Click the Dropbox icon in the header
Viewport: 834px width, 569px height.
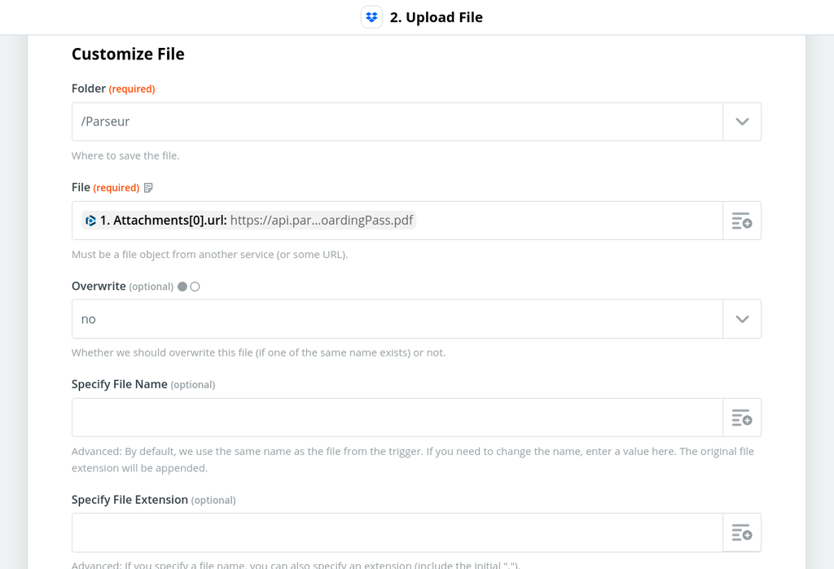[371, 16]
